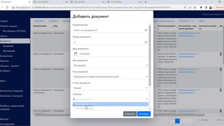
Task: Open attachment clip in 'Ответ на обращение 4' row
Action: [221, 54]
